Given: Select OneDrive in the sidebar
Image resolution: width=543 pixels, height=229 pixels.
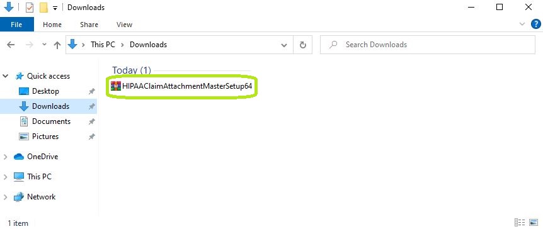Looking at the screenshot, I should click(x=43, y=157).
